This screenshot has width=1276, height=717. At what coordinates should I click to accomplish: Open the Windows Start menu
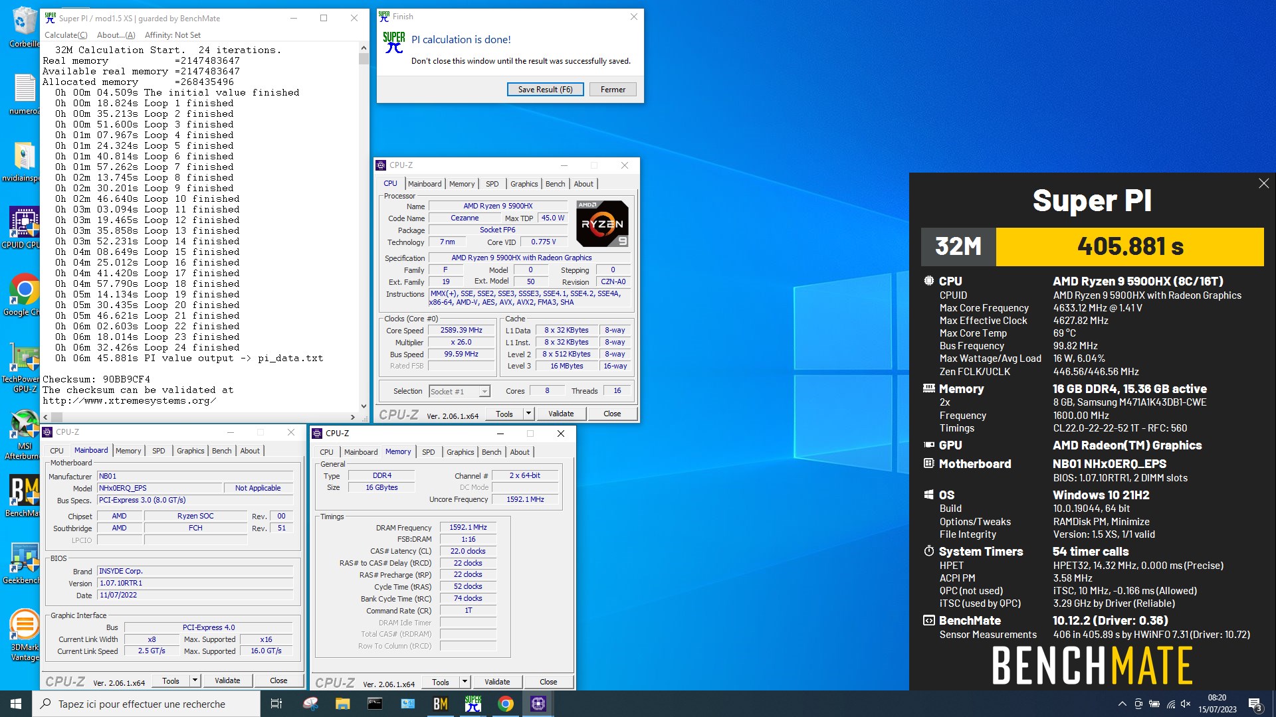click(x=16, y=704)
